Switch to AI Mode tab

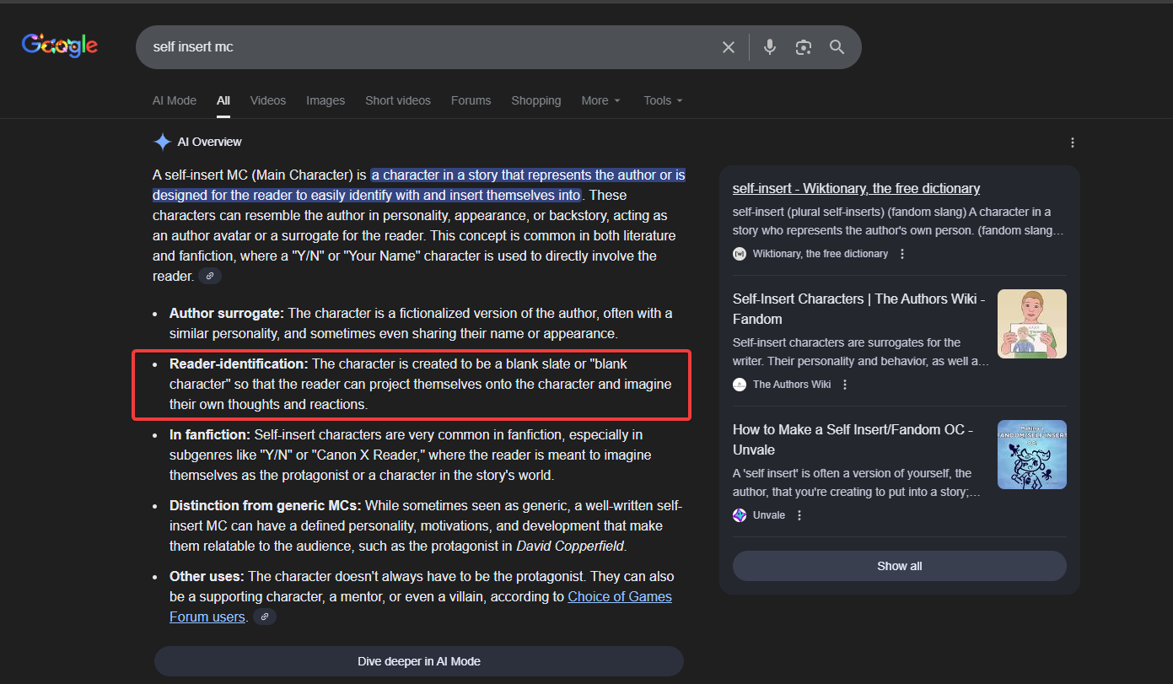click(x=175, y=100)
